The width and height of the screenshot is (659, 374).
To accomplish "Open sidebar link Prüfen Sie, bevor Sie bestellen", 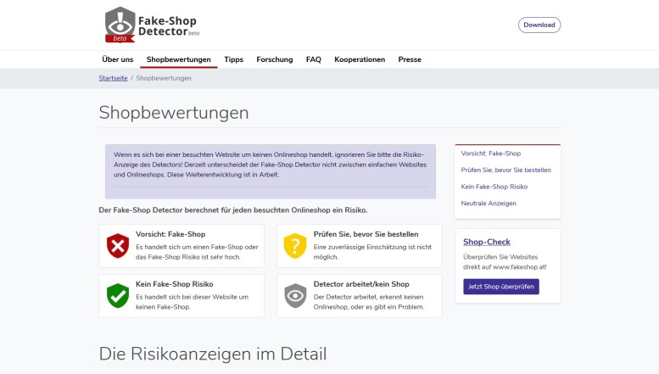I will click(x=505, y=170).
